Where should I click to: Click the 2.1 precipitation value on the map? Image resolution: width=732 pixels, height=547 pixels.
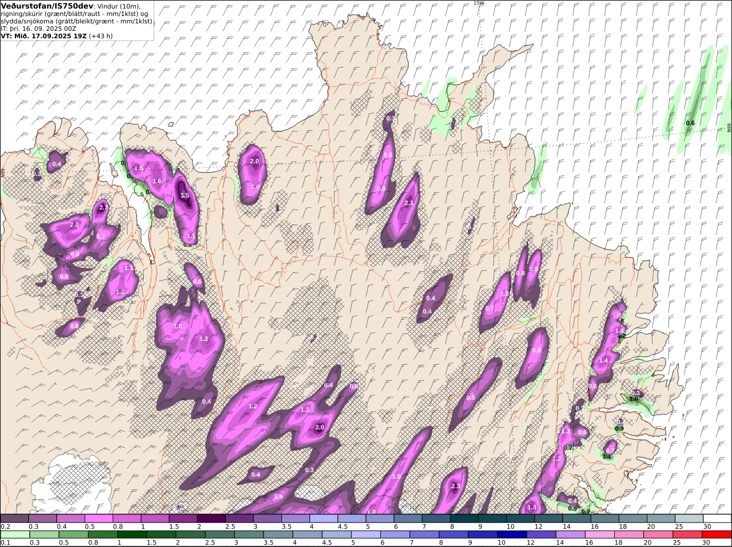409,203
